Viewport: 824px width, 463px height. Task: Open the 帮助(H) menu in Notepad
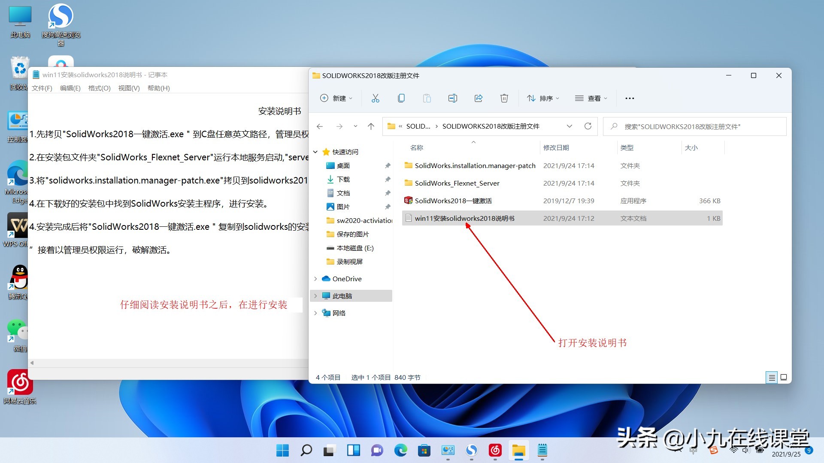(x=158, y=88)
